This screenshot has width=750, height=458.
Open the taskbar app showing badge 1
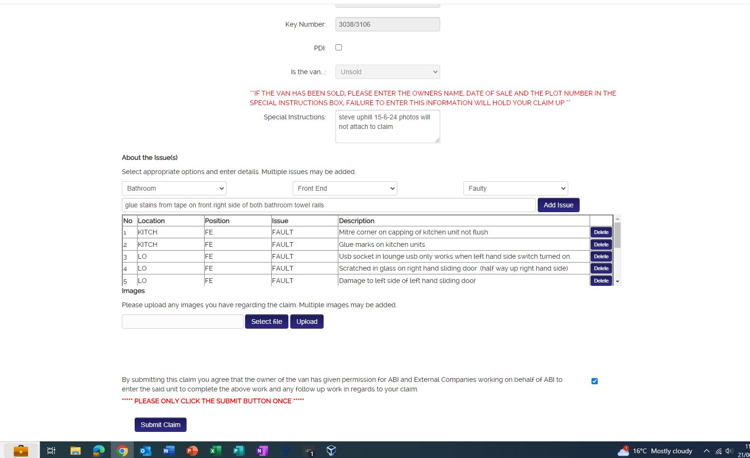pyautogui.click(x=309, y=450)
